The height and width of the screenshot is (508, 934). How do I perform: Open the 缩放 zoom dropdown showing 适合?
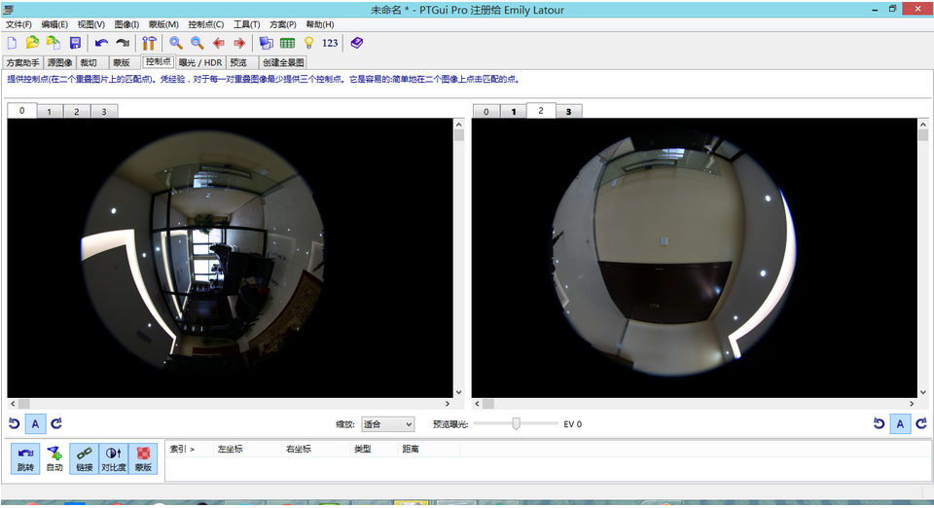point(387,424)
